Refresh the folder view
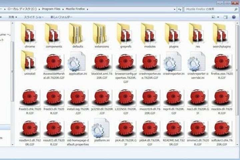 180,9
